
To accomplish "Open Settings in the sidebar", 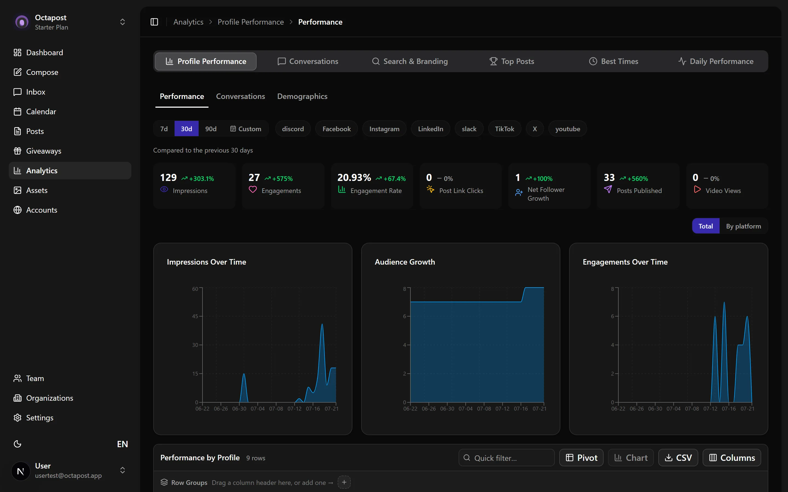I will click(70, 418).
